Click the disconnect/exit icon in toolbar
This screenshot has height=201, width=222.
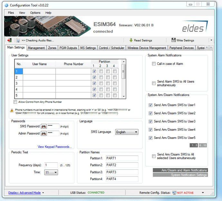pyautogui.click(x=9, y=40)
